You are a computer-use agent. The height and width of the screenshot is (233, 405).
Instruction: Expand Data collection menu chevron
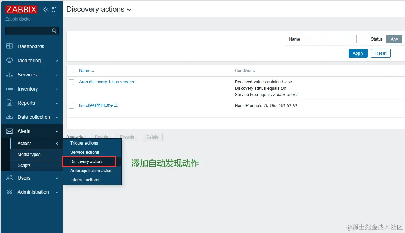pyautogui.click(x=57, y=117)
